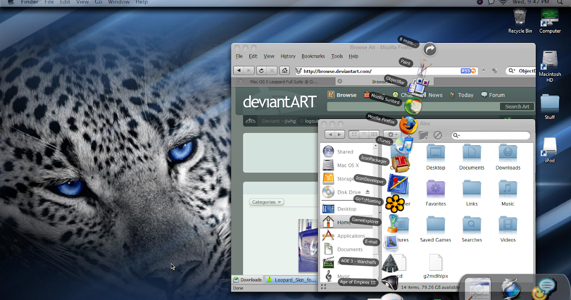Viewport: 571px width, 300px height.
Task: Open iTunes from the stack
Action: pos(404,145)
